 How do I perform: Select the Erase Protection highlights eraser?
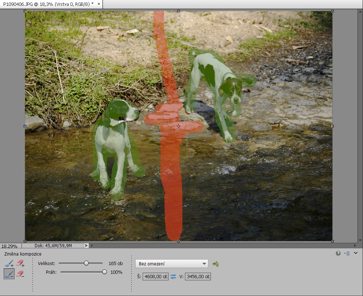click(x=20, y=263)
